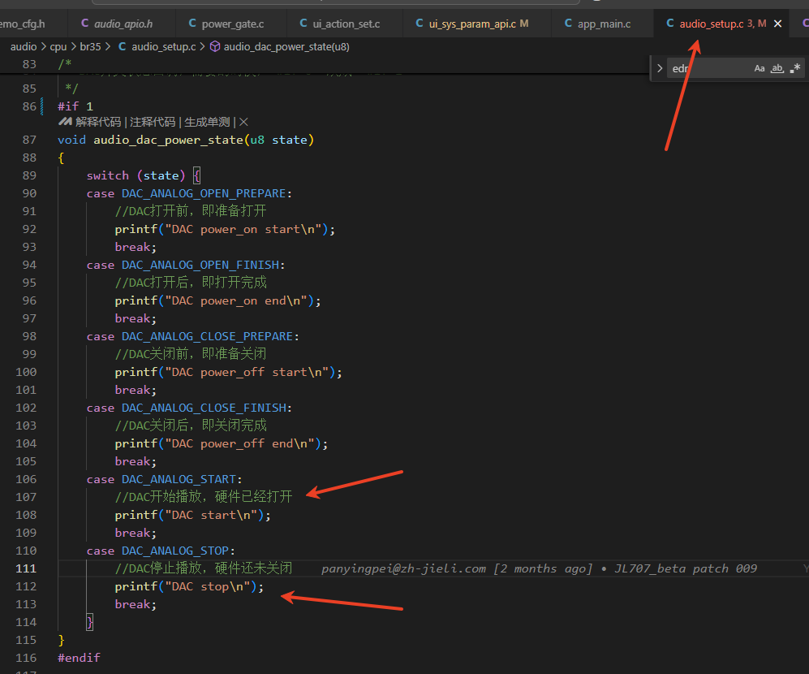Click the function name audio_dac_power_state

point(168,140)
